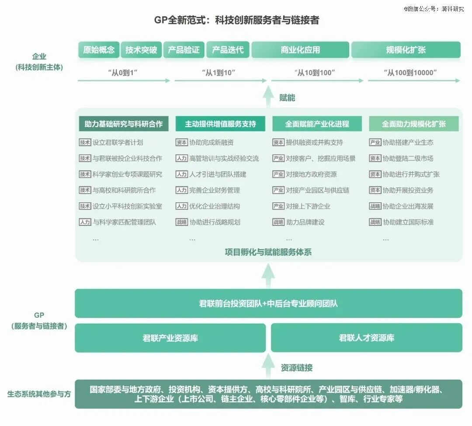This screenshot has width=472, height=426.
Task: Click the GP (服务者与链接者) side label
Action: [39, 321]
